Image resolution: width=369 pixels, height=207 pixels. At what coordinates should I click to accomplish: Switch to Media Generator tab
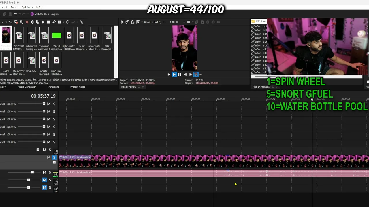[x=27, y=87]
